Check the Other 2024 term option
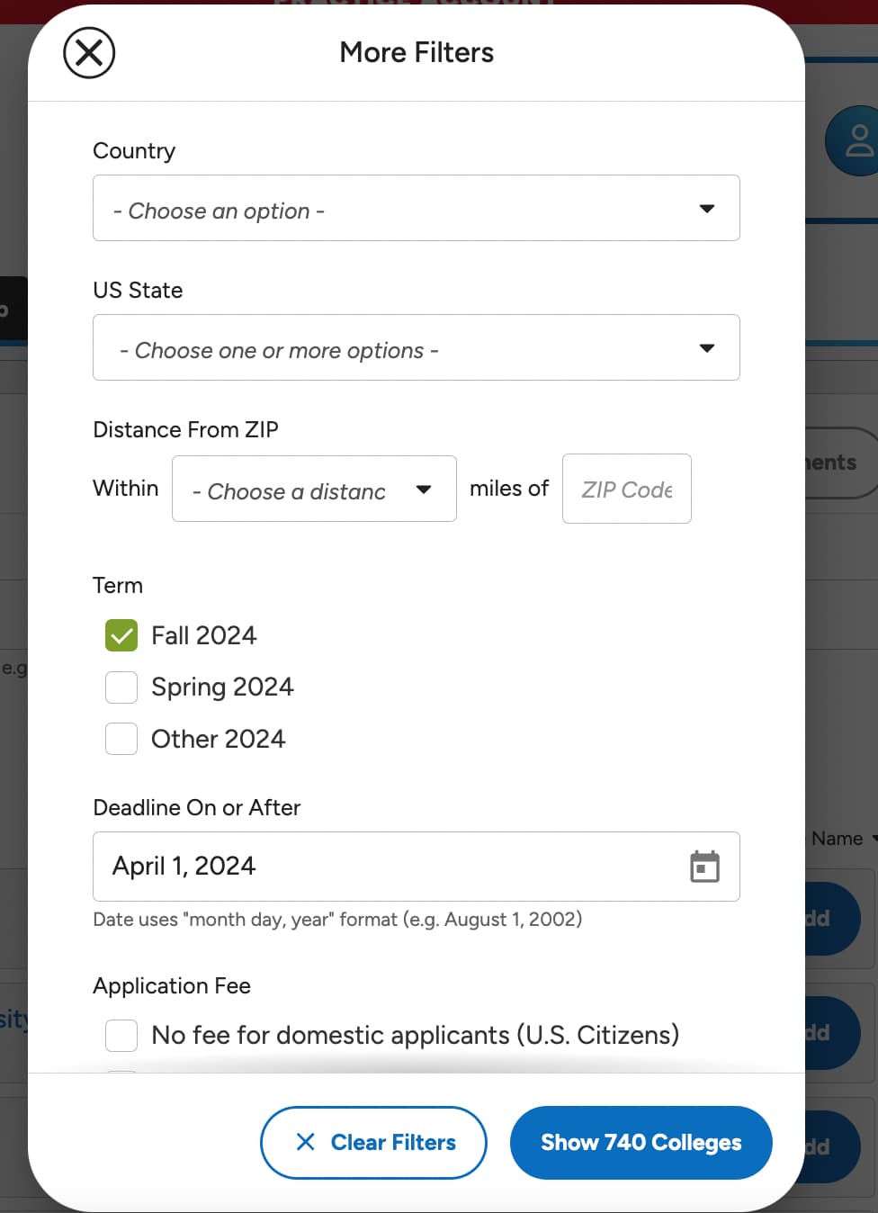This screenshot has height=1213, width=878. pyautogui.click(x=121, y=739)
